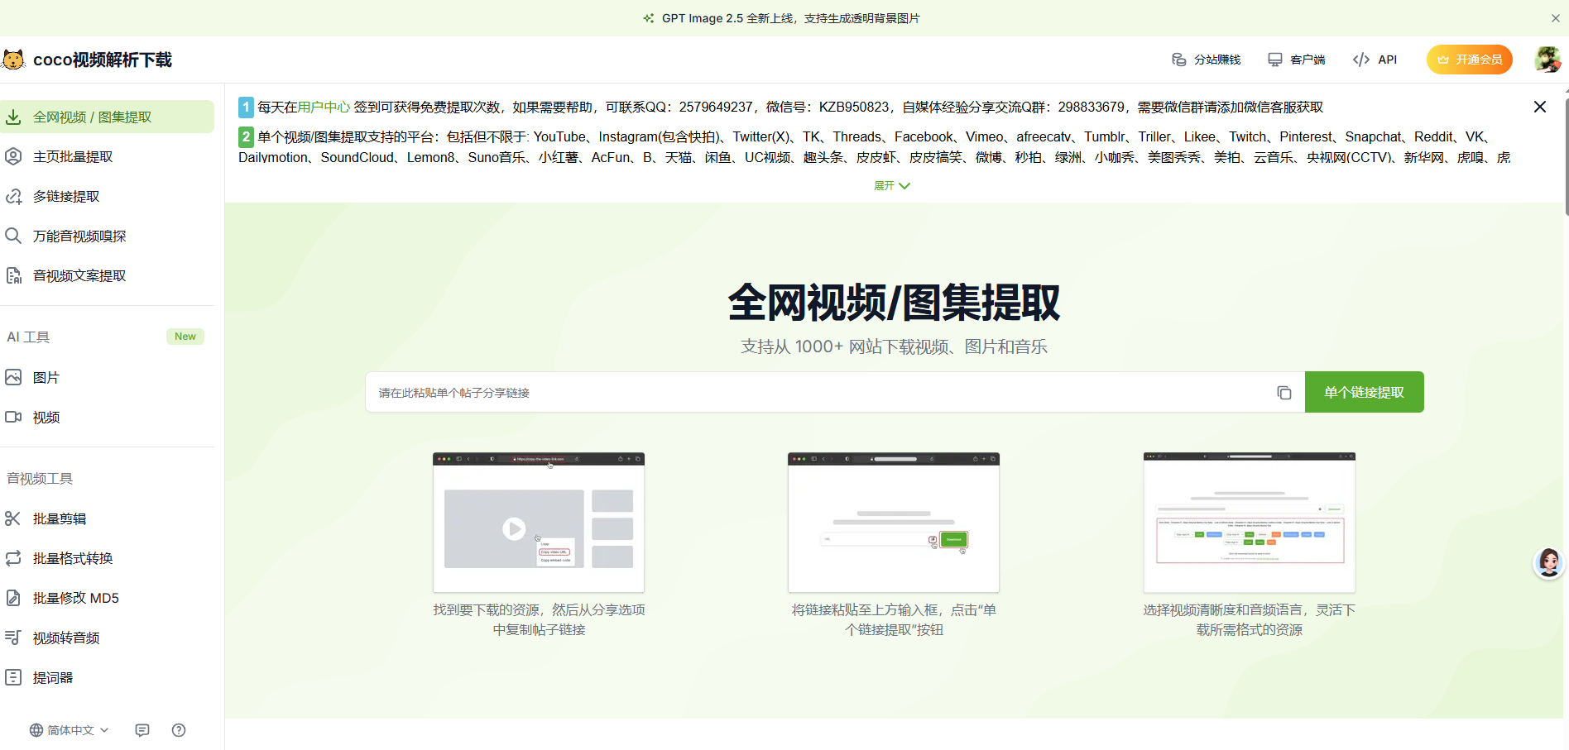This screenshot has height=750, width=1569.
Task: Click the coco cat logo icon
Action: coord(13,60)
